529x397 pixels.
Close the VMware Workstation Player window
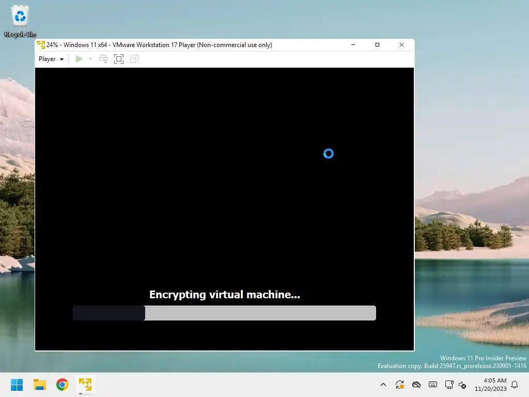pyautogui.click(x=401, y=45)
